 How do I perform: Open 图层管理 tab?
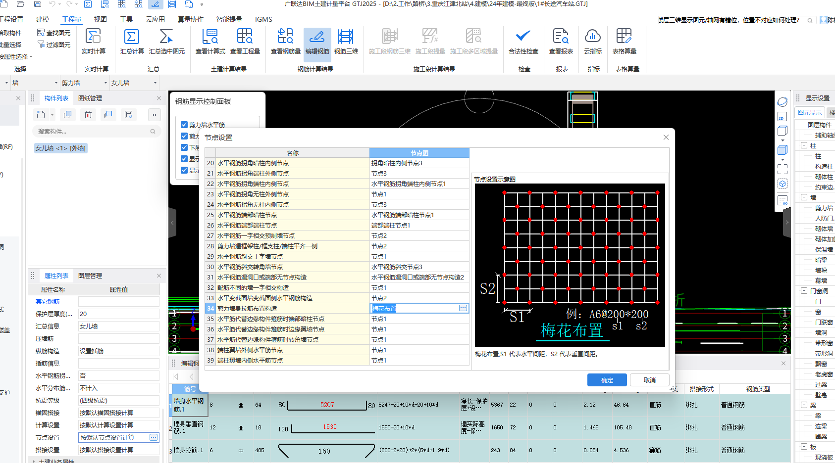click(x=90, y=276)
